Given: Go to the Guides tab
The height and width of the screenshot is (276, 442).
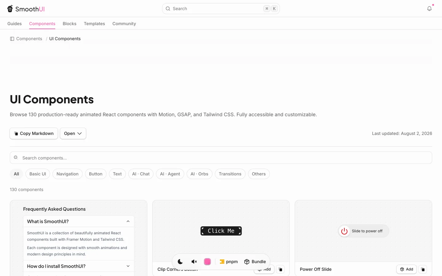Looking at the screenshot, I should 14,24.
